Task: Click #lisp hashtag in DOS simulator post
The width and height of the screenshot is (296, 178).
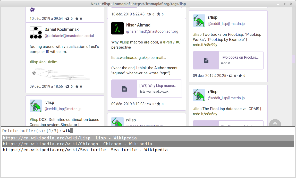Action: [34, 120]
